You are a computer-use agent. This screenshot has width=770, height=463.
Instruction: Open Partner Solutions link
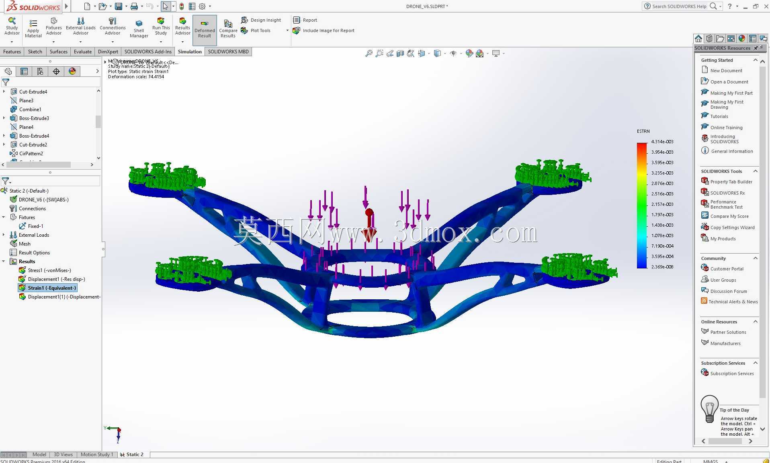click(x=724, y=332)
